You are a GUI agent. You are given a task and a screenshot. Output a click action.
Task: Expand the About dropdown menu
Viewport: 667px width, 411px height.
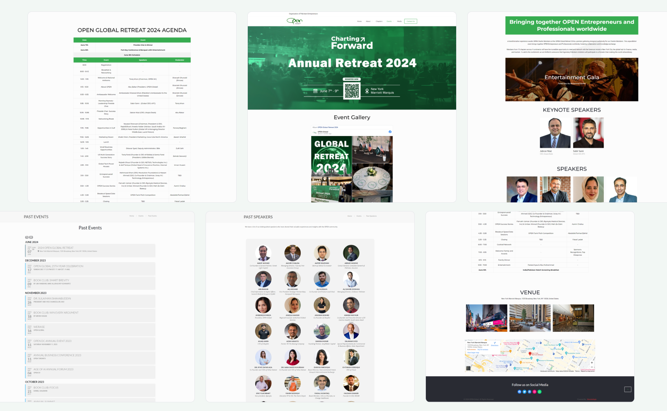(x=368, y=21)
